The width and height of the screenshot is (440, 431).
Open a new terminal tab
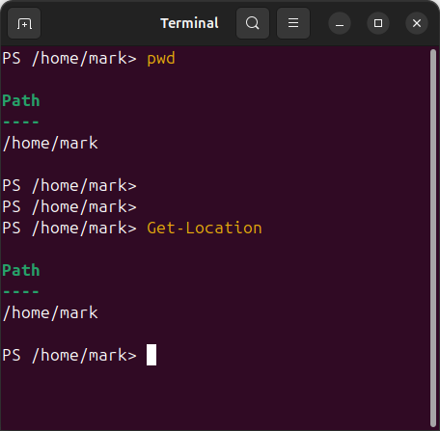click(x=24, y=23)
